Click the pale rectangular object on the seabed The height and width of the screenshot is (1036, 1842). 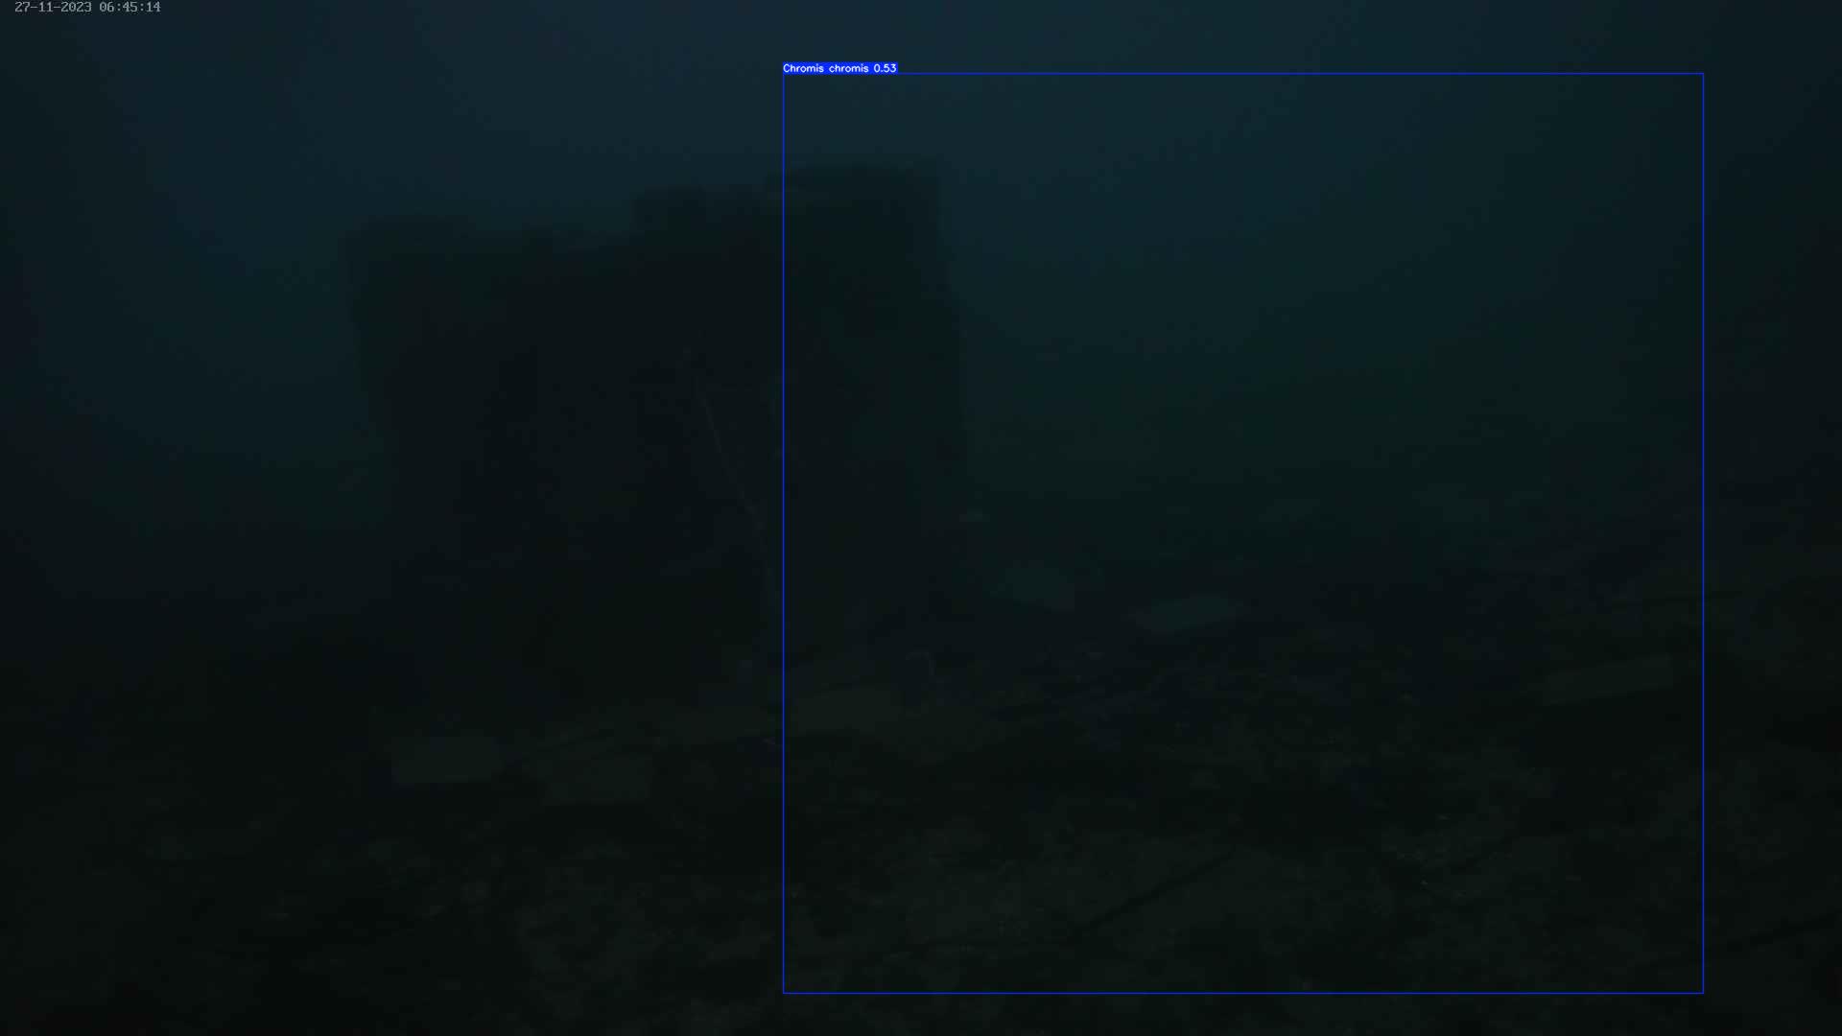[x=446, y=761]
